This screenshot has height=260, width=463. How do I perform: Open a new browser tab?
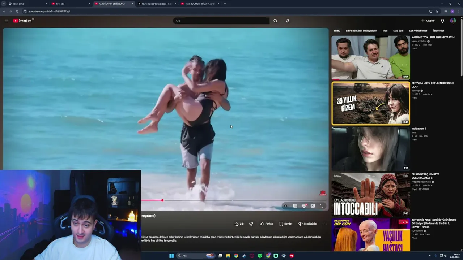coord(225,4)
